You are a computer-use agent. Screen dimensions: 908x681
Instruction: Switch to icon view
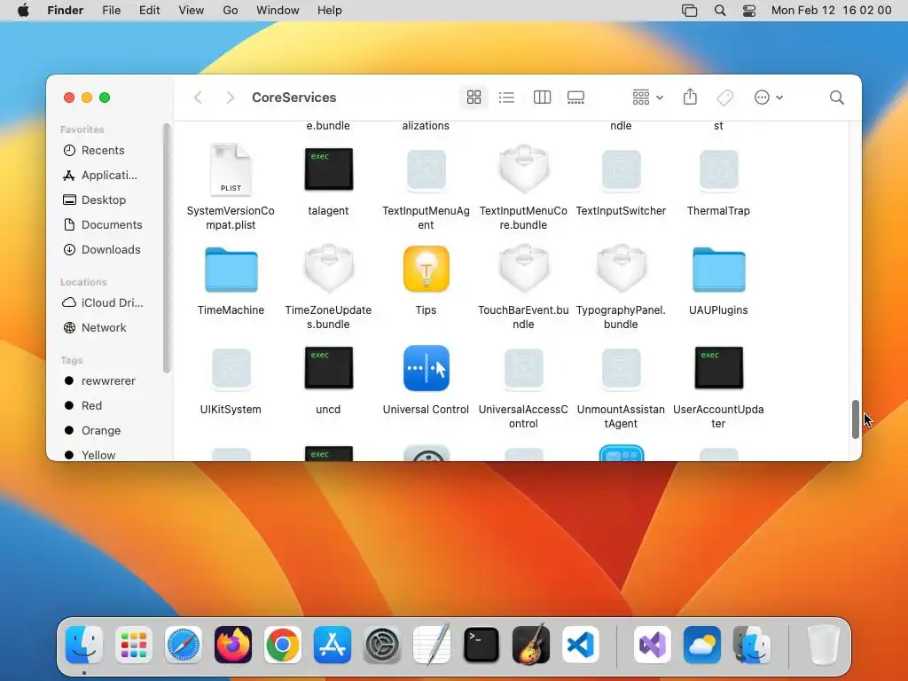click(x=474, y=98)
